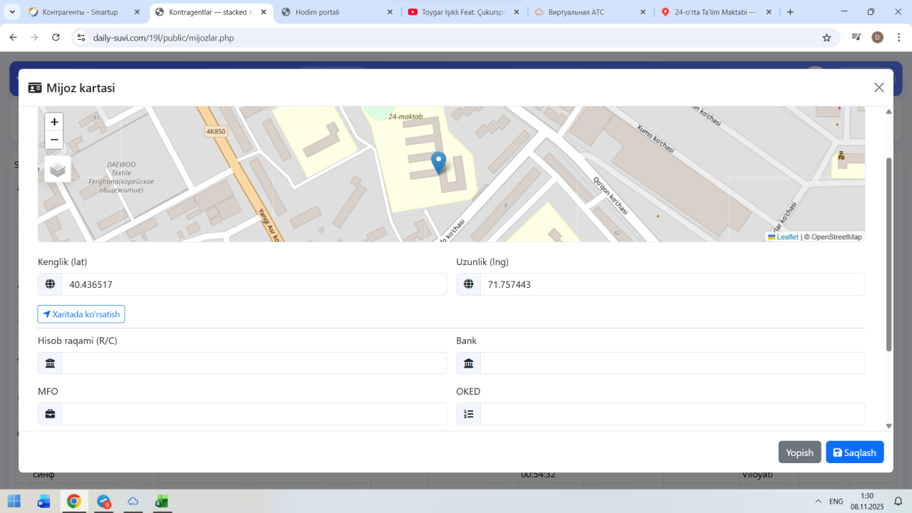Click into the Kenglik (lat) field
Image resolution: width=912 pixels, height=513 pixels.
[x=253, y=284]
